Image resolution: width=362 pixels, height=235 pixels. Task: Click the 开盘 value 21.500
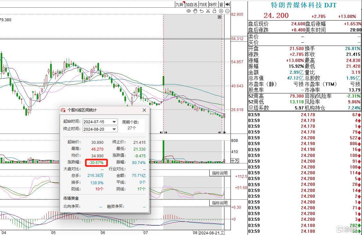[297, 49]
